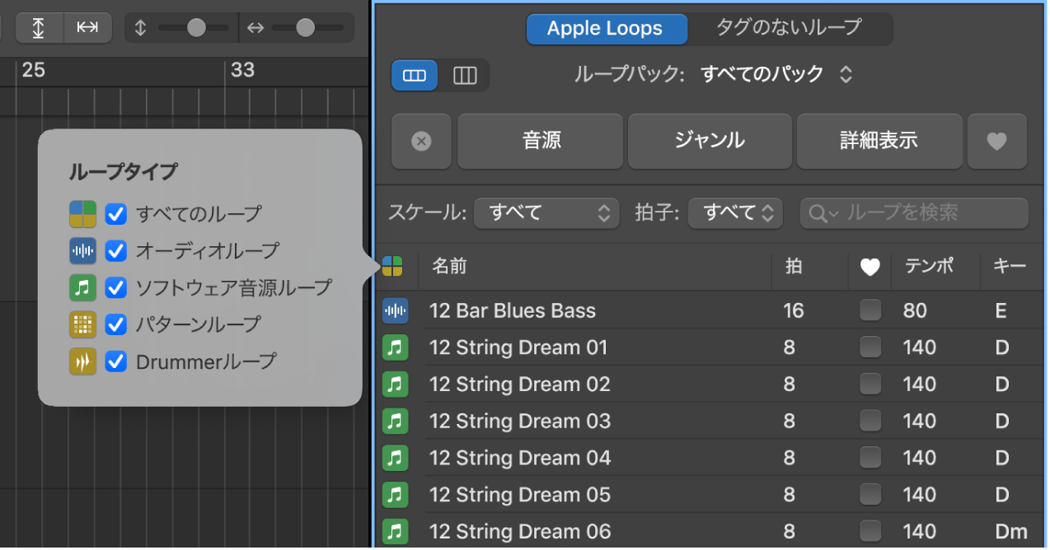This screenshot has width=1050, height=550.
Task: Click the ループを検索 search field
Action: click(x=914, y=213)
